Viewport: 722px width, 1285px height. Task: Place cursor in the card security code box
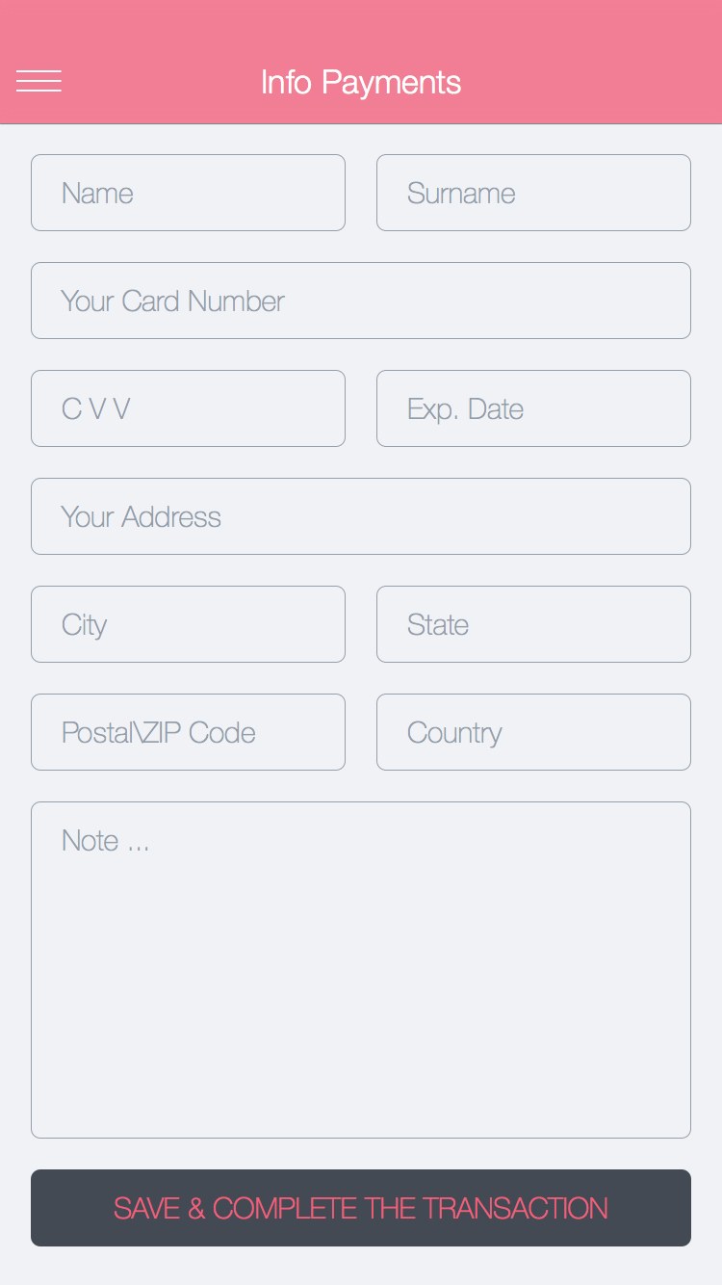[x=188, y=408]
